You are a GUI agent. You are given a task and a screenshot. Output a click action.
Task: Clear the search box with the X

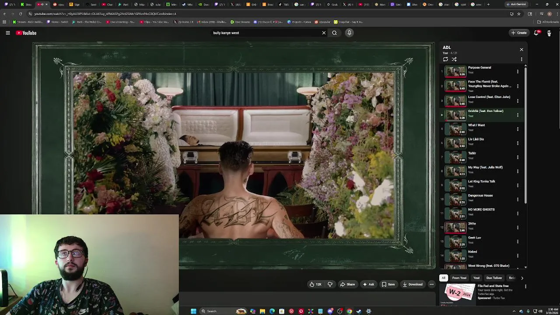tap(324, 33)
